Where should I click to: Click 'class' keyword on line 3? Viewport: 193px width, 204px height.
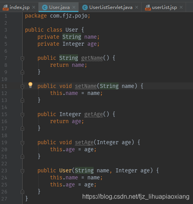tap(55, 30)
